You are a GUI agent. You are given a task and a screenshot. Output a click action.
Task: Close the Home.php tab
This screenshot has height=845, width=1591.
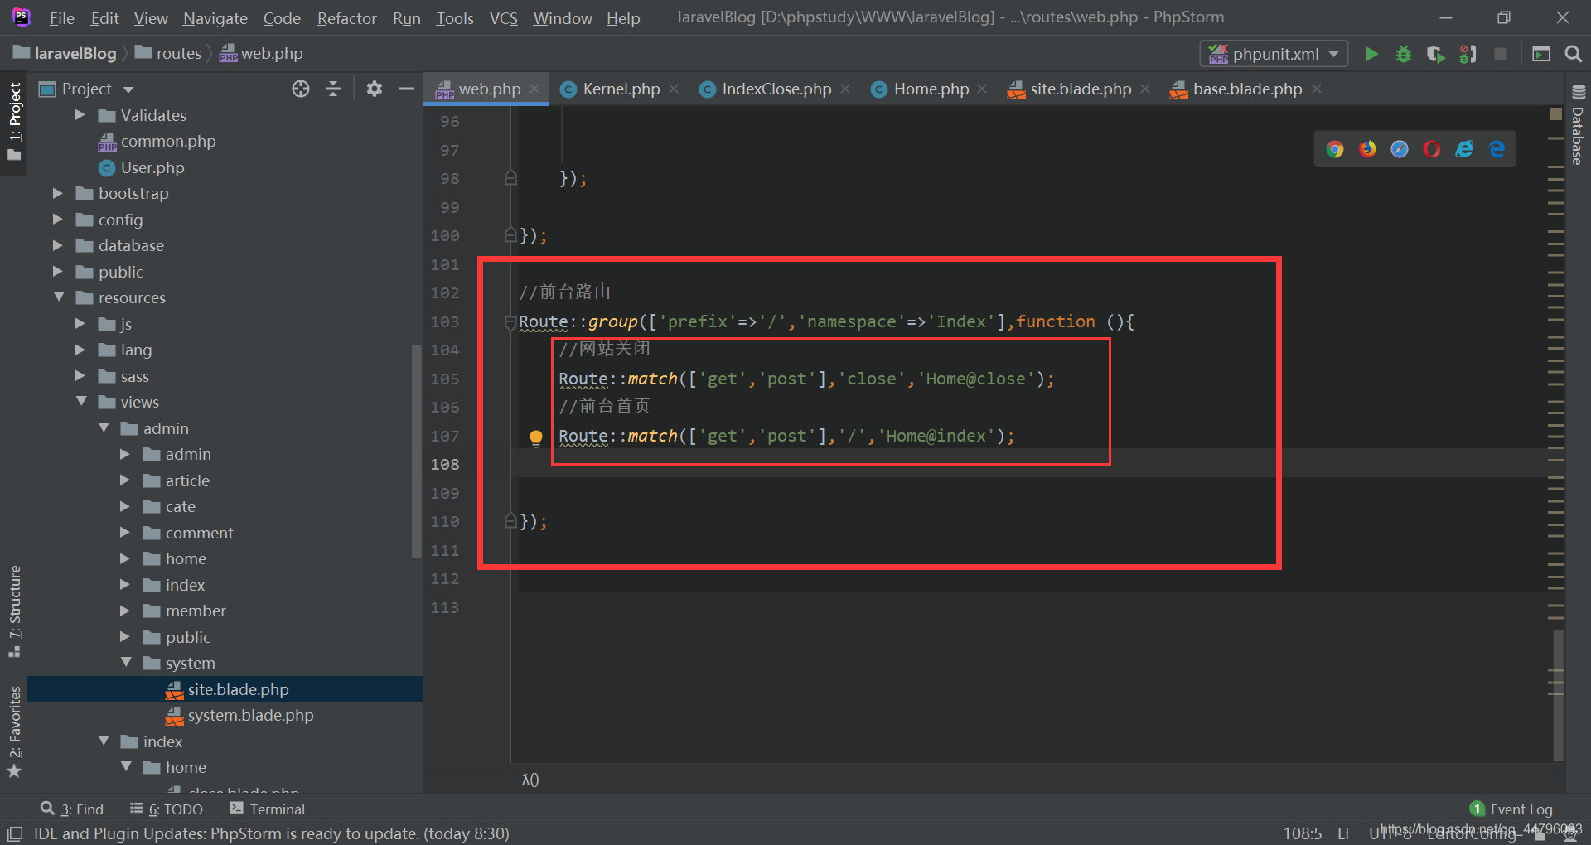(983, 89)
